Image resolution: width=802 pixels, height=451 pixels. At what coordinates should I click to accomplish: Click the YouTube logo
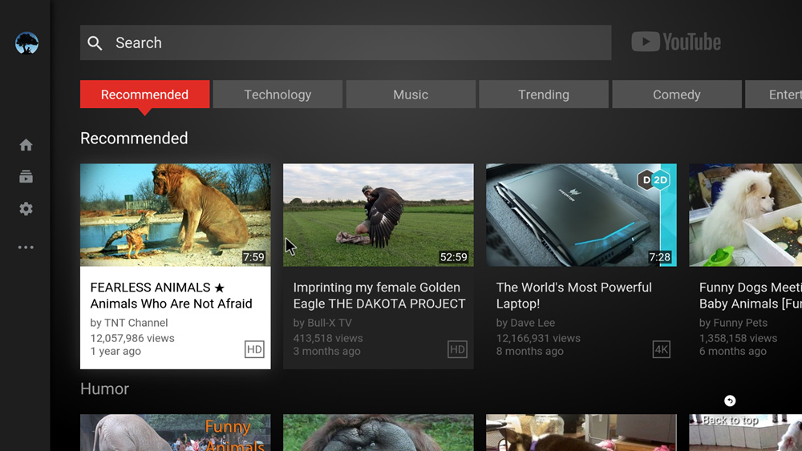[675, 42]
